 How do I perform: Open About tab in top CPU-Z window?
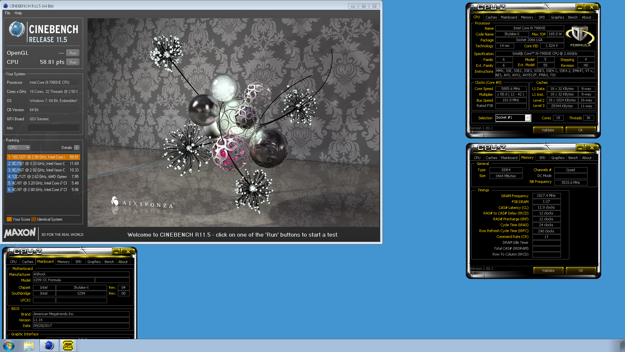pyautogui.click(x=587, y=17)
